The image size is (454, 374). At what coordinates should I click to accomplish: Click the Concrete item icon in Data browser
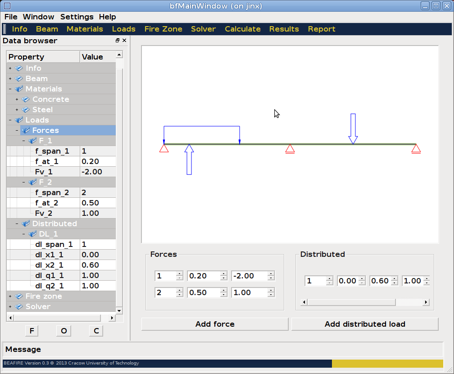26,100
